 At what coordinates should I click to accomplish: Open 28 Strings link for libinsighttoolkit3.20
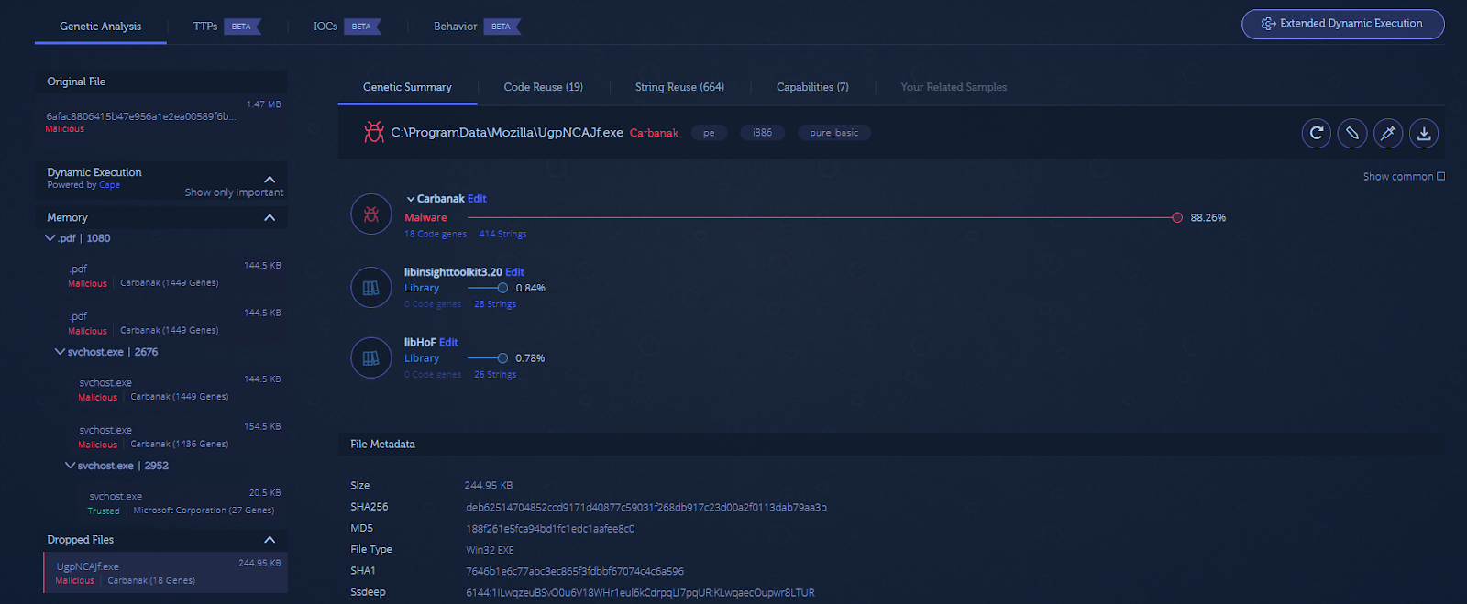pyautogui.click(x=495, y=304)
